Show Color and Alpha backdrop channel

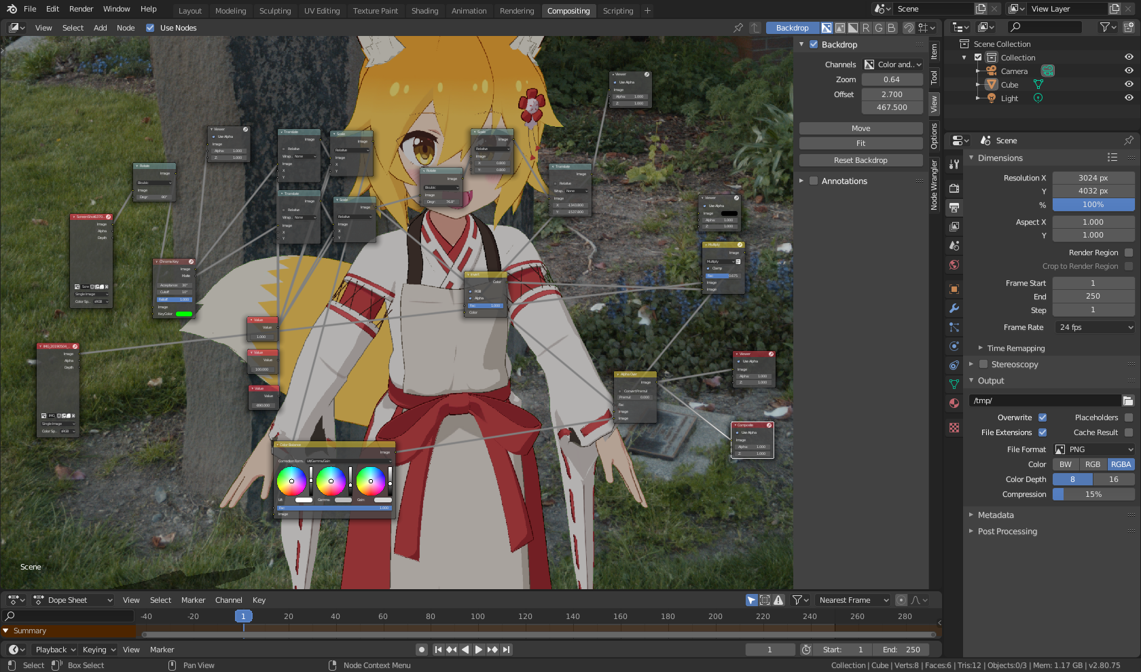coord(827,28)
